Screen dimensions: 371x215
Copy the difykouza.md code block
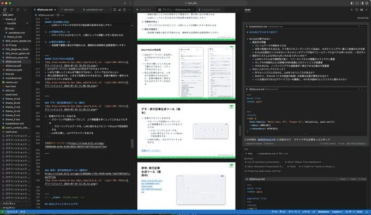point(362,179)
